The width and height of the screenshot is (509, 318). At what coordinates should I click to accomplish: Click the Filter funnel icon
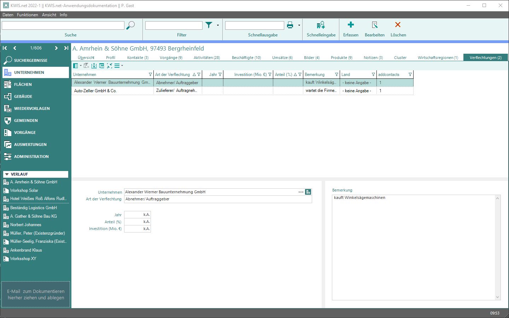pyautogui.click(x=209, y=25)
